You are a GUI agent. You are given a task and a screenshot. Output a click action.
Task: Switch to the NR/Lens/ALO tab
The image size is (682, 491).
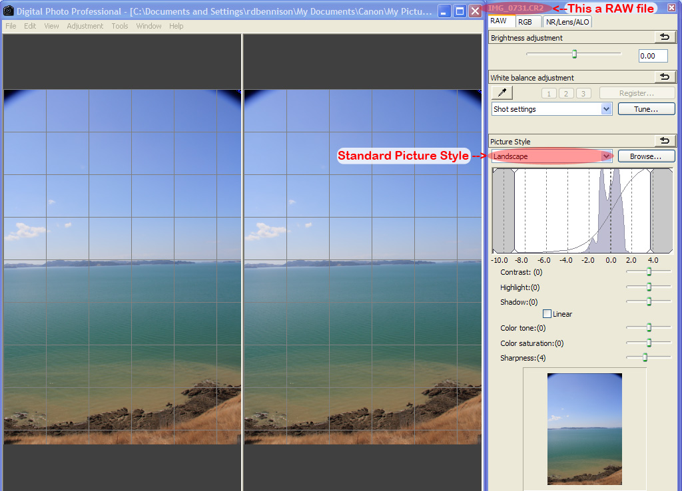pyautogui.click(x=567, y=21)
